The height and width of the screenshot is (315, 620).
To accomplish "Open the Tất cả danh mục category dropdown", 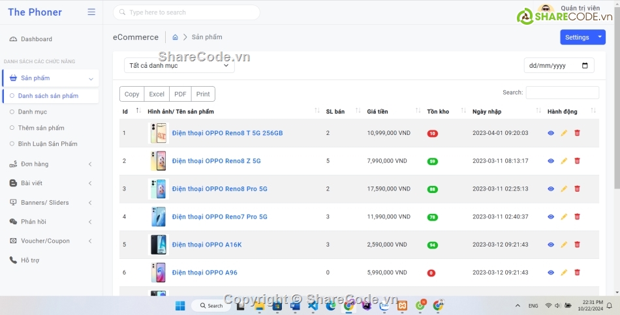I will (x=179, y=66).
